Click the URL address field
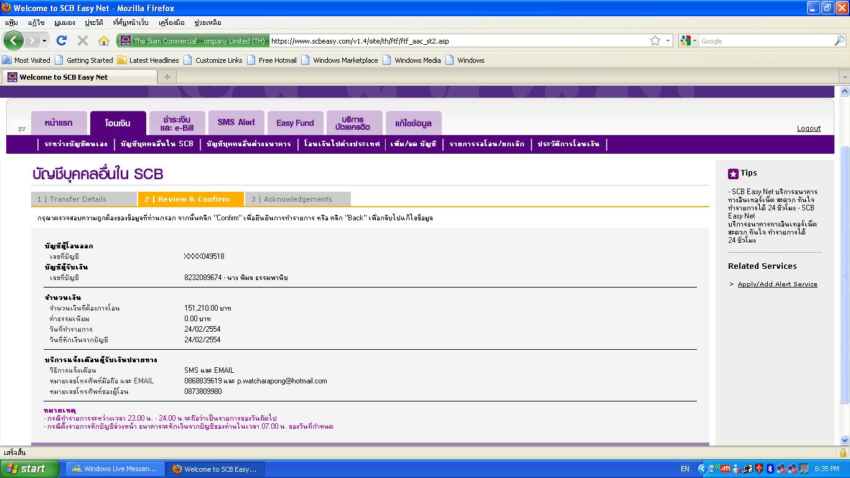Image resolution: width=850 pixels, height=478 pixels. [x=459, y=41]
